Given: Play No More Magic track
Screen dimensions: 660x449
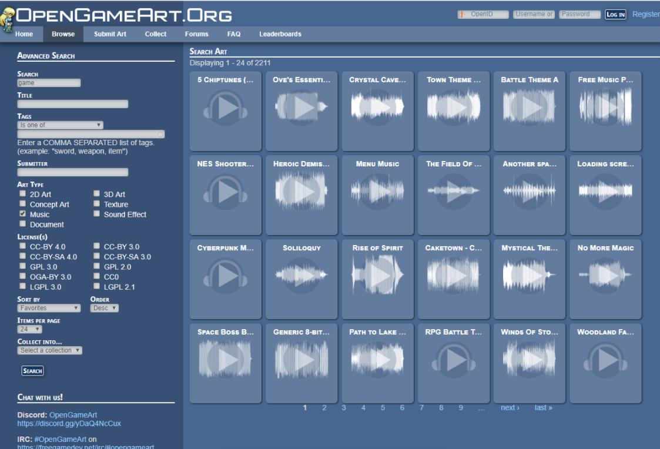Looking at the screenshot, I should point(605,276).
